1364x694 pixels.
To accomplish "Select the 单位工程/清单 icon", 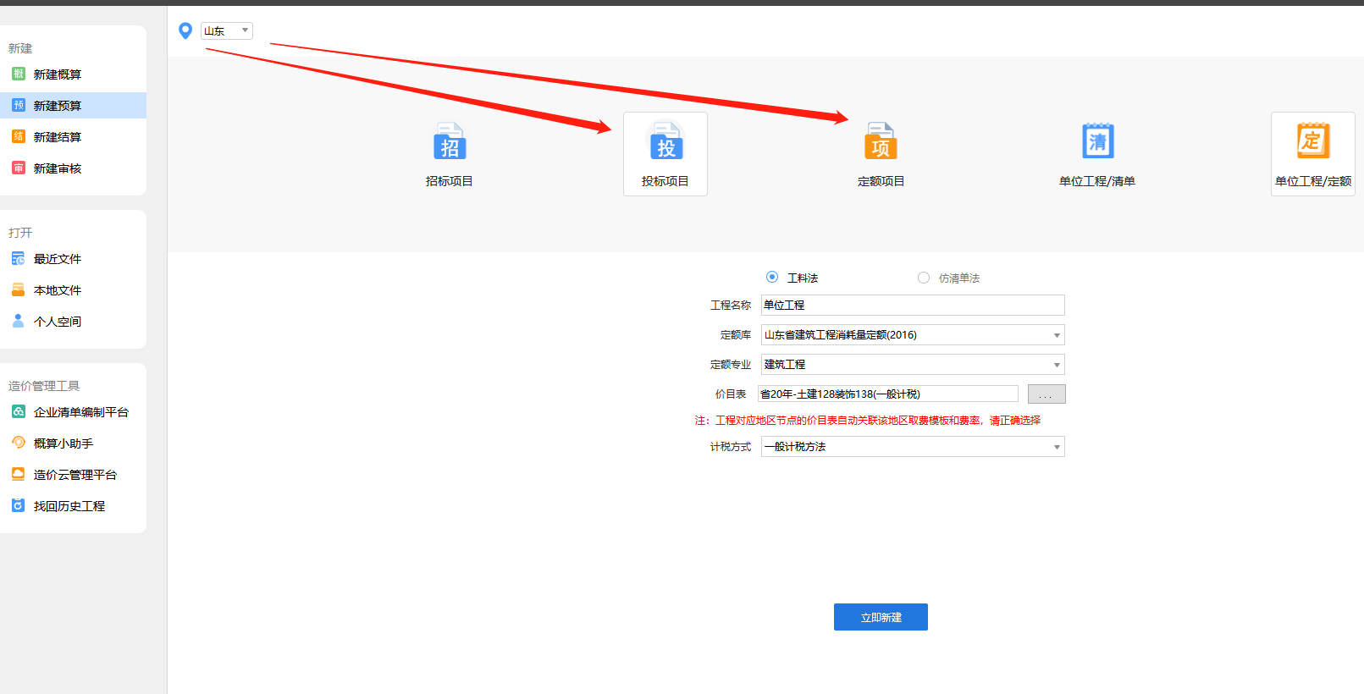I will 1097,141.
